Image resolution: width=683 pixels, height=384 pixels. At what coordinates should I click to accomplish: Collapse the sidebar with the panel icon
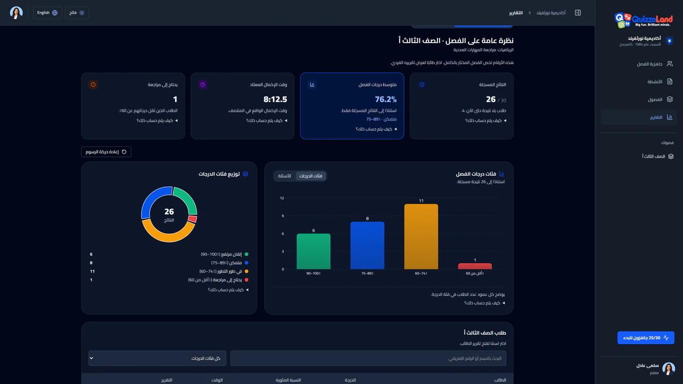coord(578,13)
